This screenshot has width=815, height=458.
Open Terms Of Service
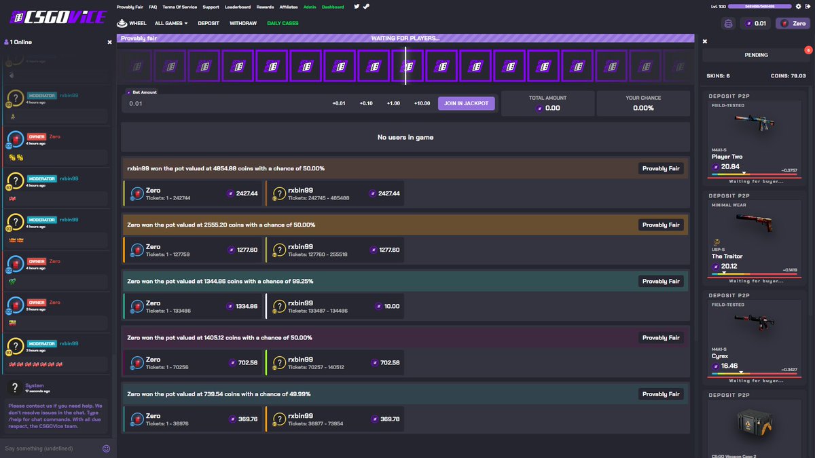(x=180, y=7)
